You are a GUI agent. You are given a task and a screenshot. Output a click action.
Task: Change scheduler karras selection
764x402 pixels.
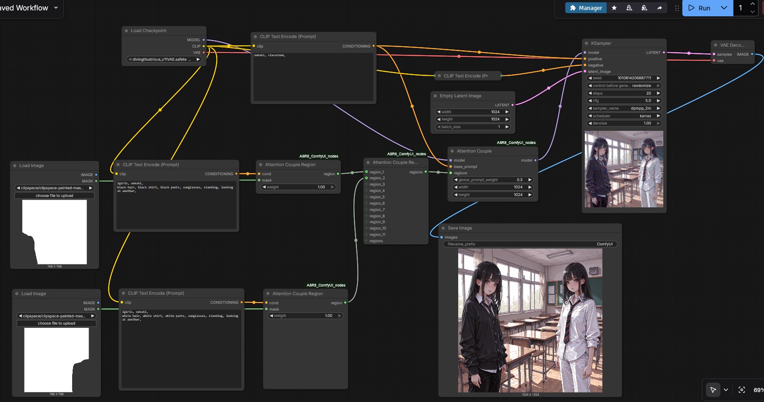pyautogui.click(x=624, y=116)
